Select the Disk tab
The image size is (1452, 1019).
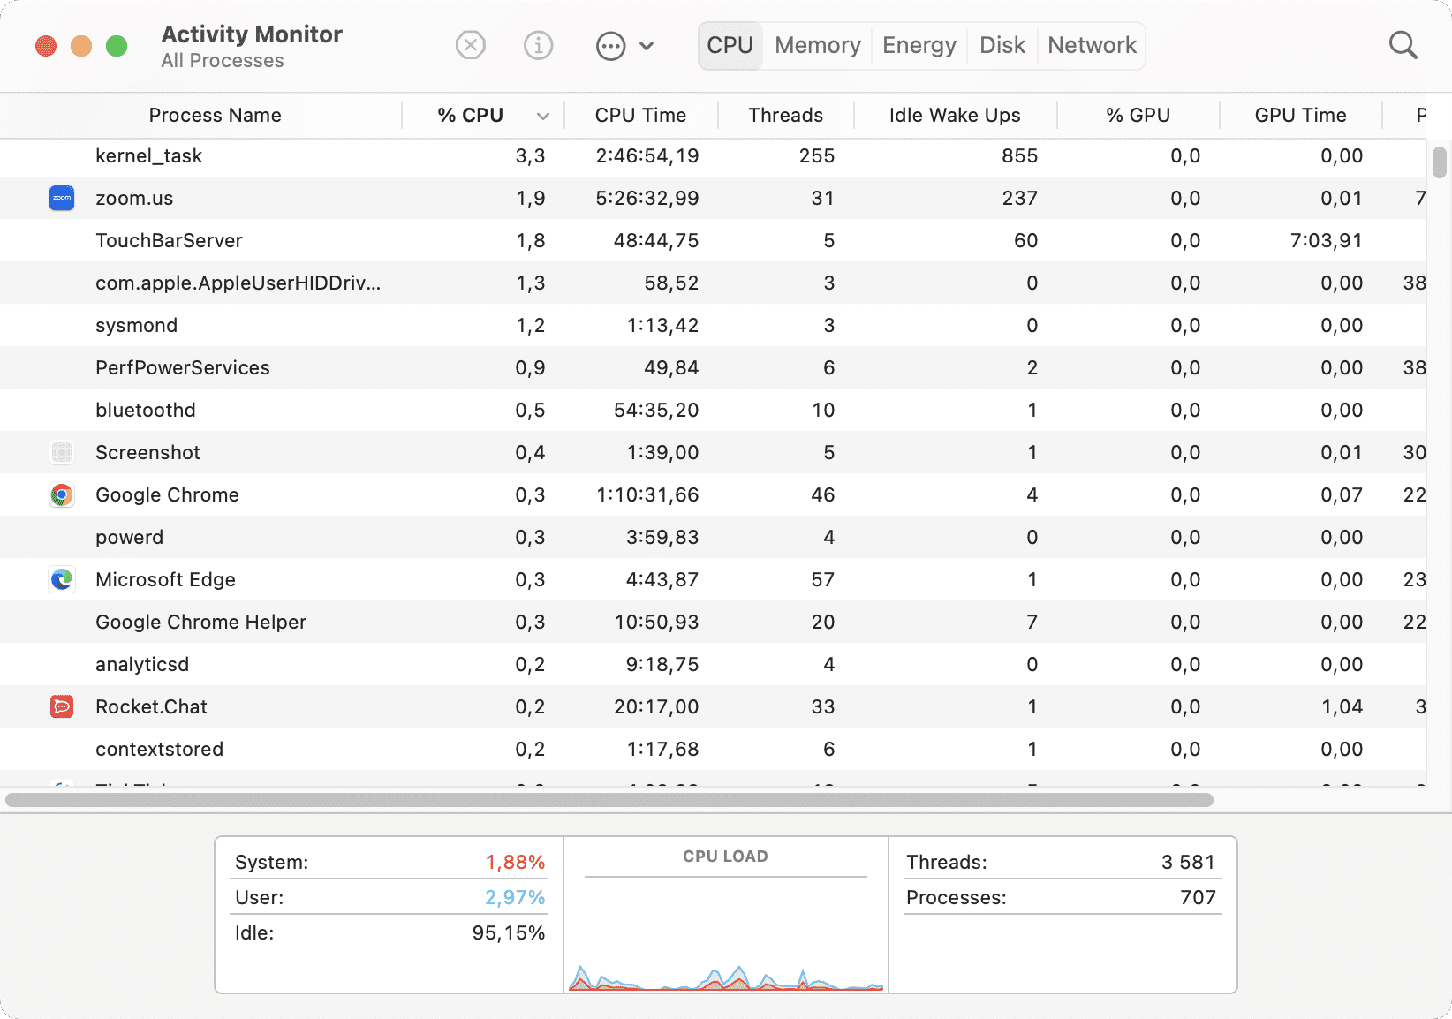(1002, 44)
